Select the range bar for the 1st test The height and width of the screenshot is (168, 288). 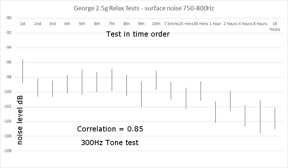(23, 71)
